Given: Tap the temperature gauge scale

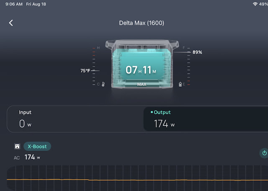Looking at the screenshot, I should 94,67.
